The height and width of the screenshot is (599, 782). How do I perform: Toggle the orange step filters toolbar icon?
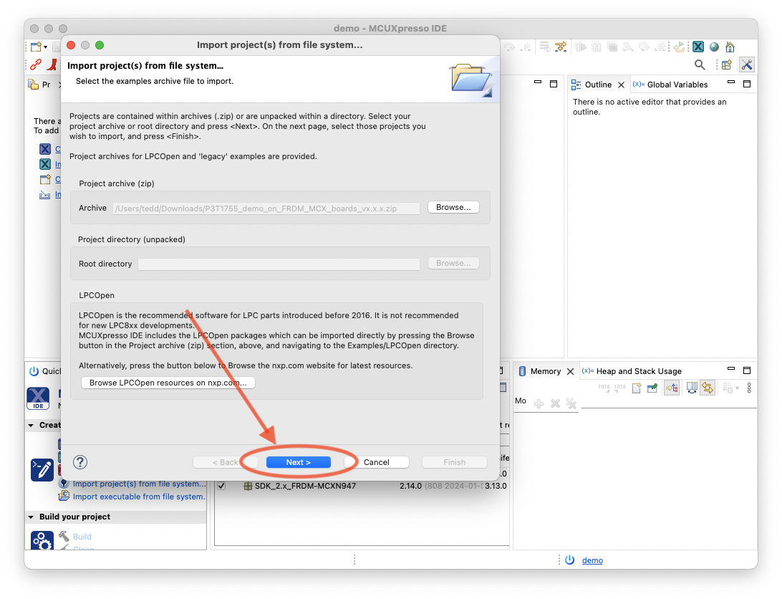point(561,47)
